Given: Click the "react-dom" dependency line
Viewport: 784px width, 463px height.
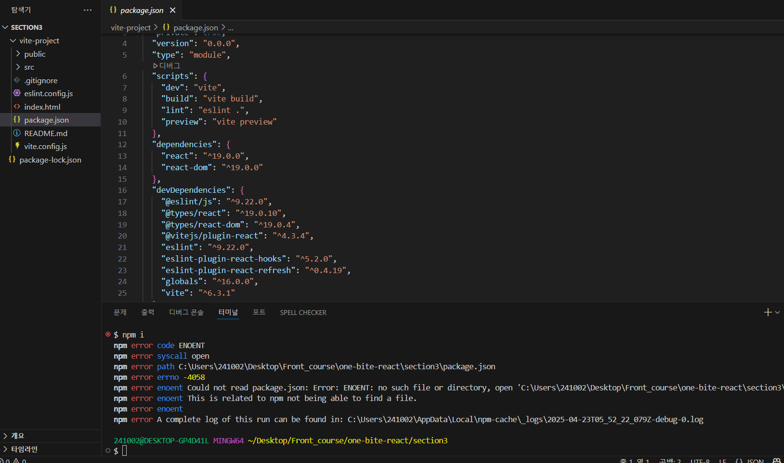Looking at the screenshot, I should tap(212, 167).
